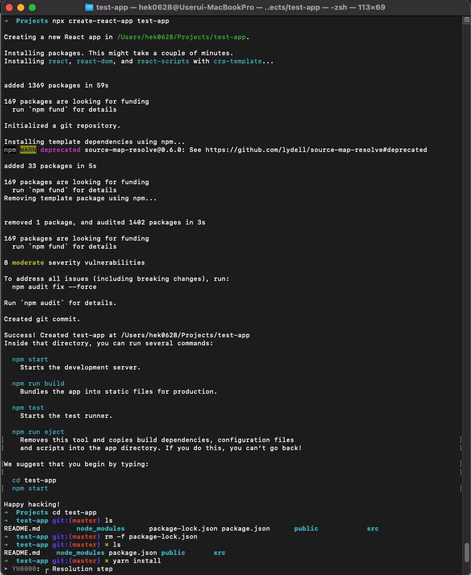Screen dimensions: 471x575
Task: Click the vertical scrollbar thumb
Action: click(x=466, y=552)
